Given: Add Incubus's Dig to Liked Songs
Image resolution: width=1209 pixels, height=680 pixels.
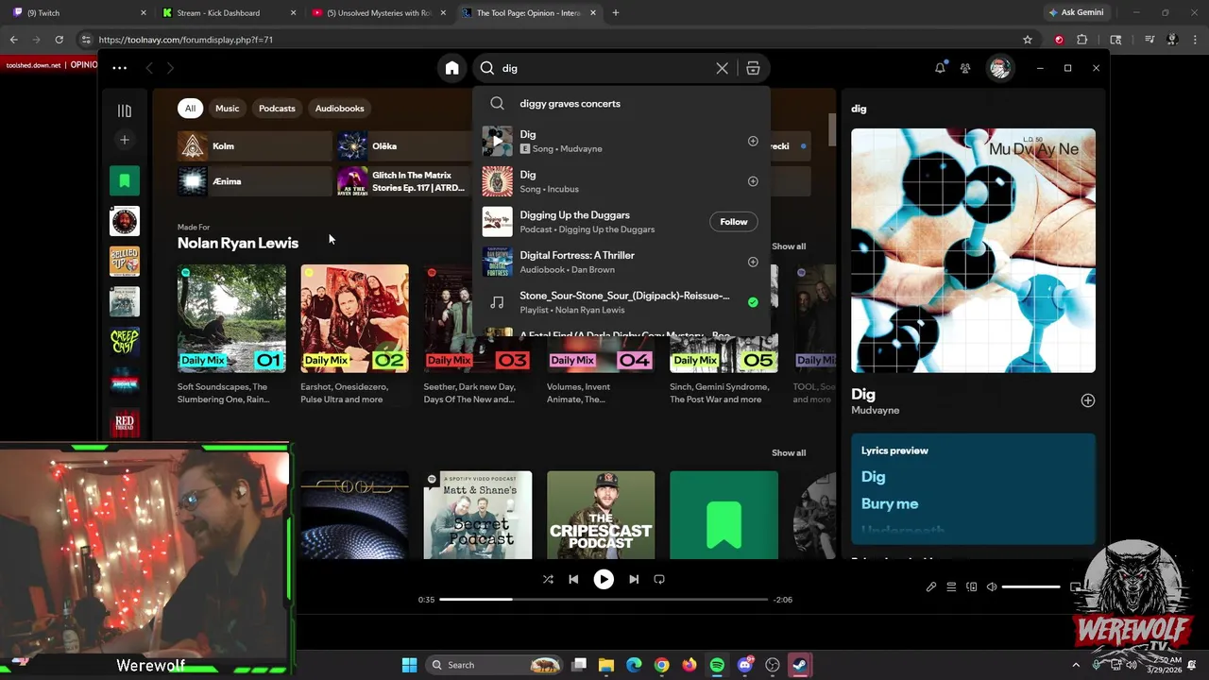Looking at the screenshot, I should (753, 181).
